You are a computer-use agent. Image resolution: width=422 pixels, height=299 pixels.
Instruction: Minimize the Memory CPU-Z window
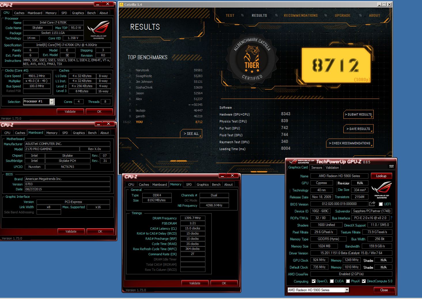(x=222, y=175)
